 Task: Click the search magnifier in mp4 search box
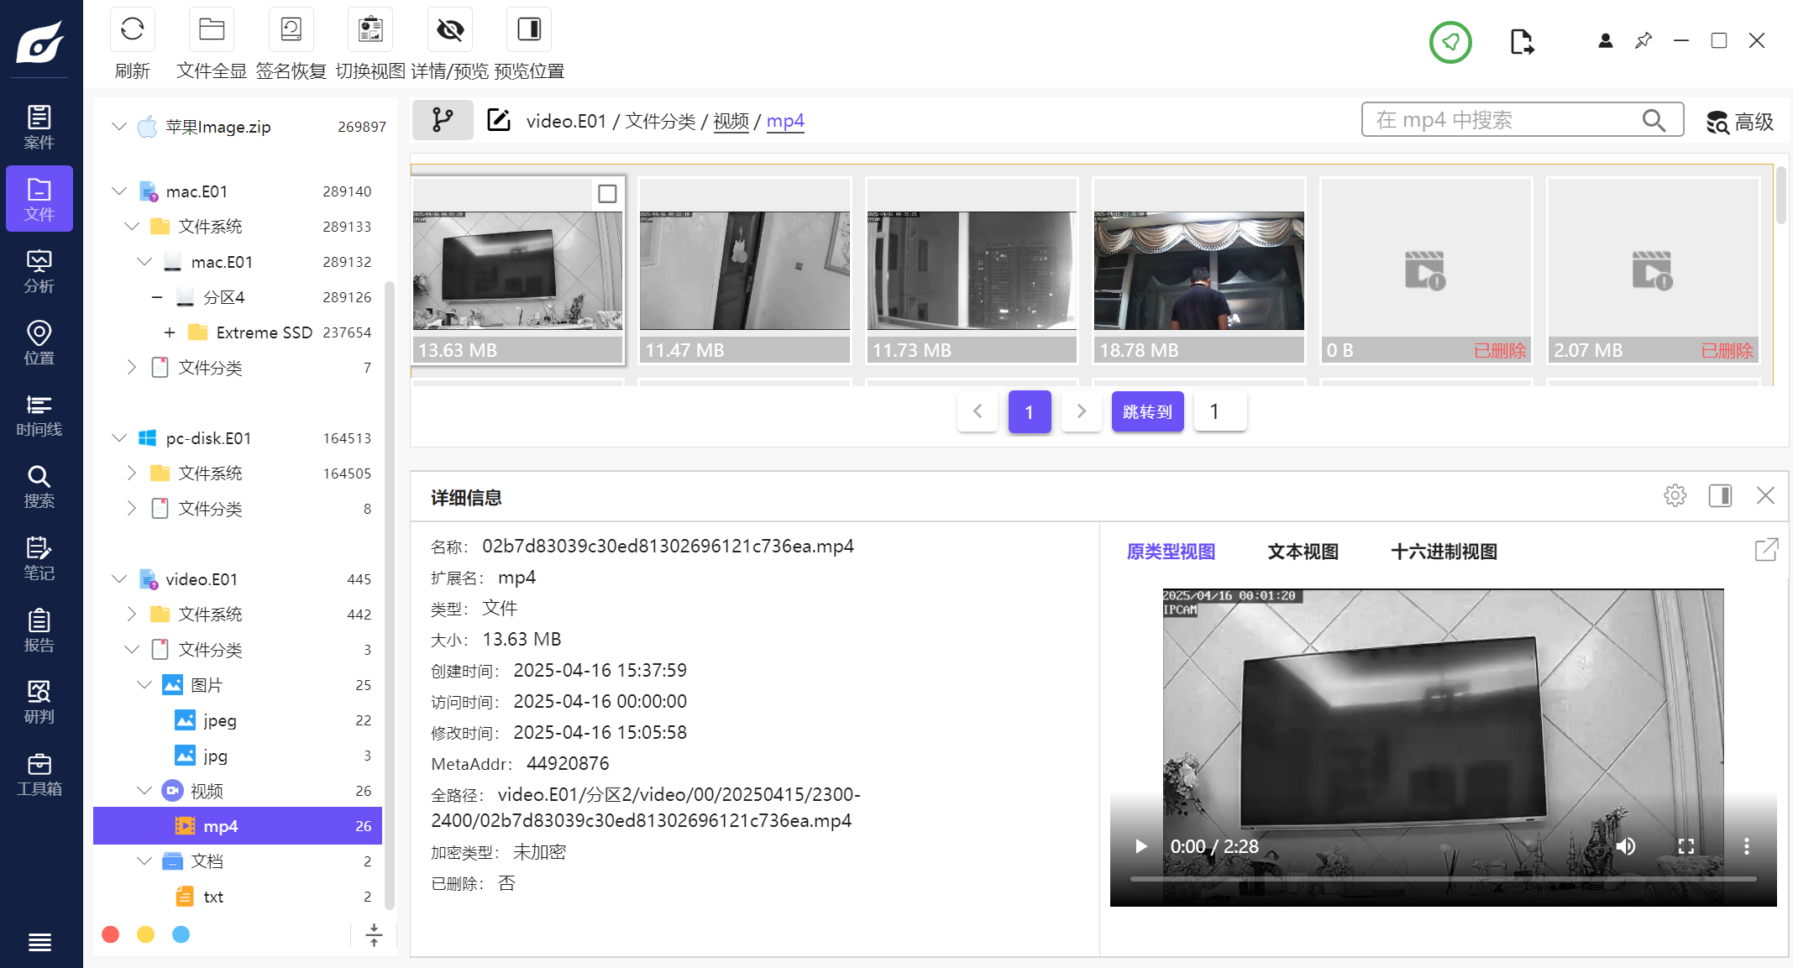tap(1654, 120)
